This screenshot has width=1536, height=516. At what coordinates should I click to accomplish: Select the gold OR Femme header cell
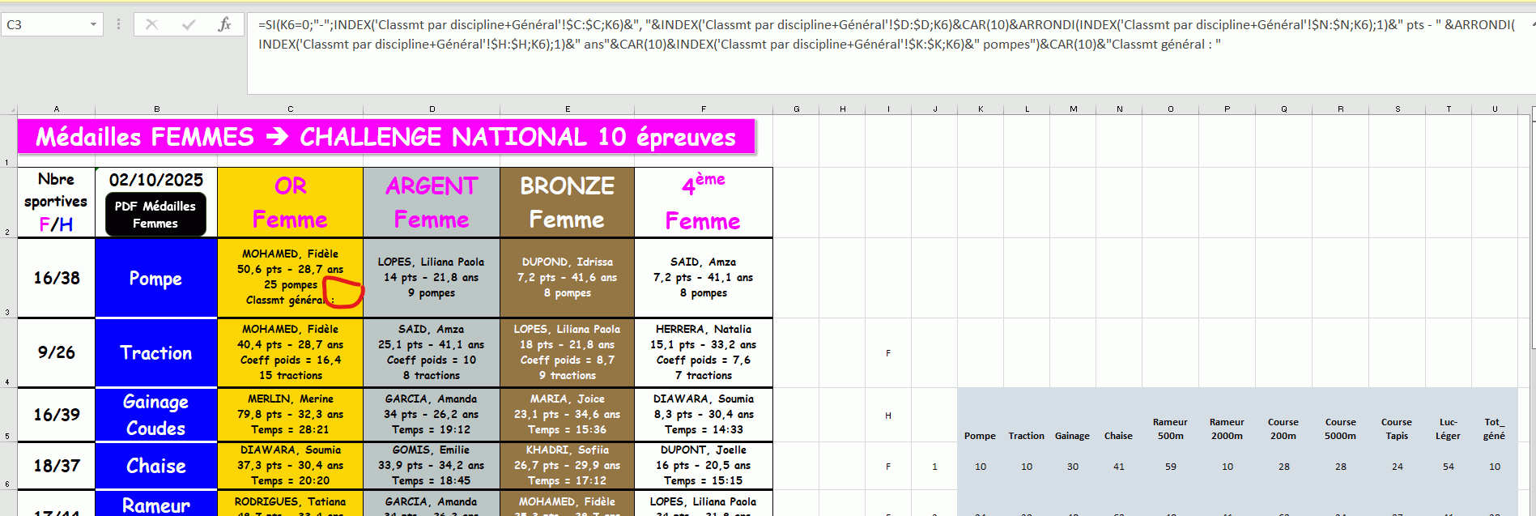[290, 203]
